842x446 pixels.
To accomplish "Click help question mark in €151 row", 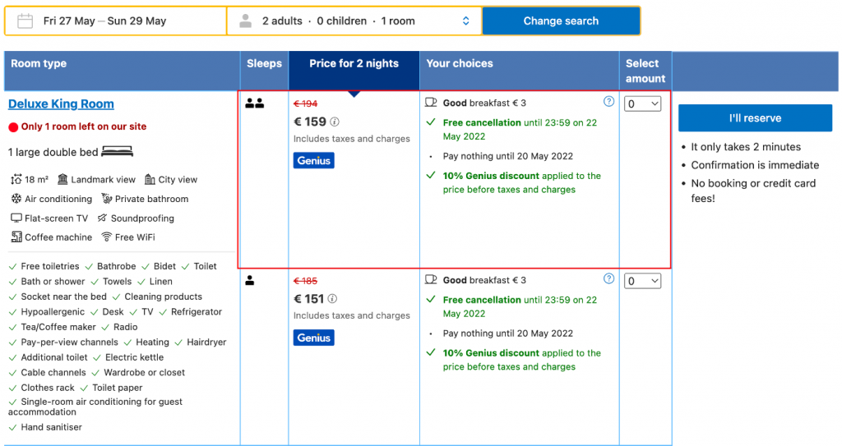I will (608, 278).
